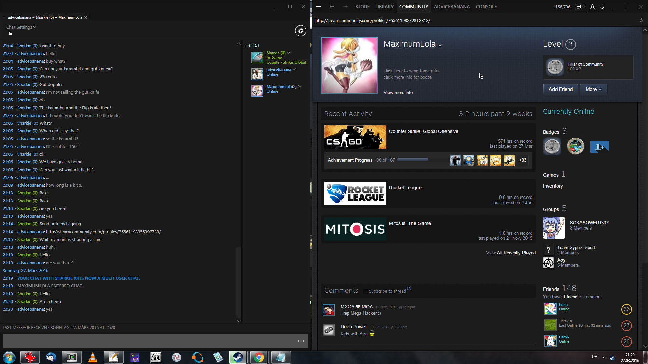Image resolution: width=648 pixels, height=364 pixels.
Task: Click the notifications inbox icon showing 5
Action: click(580, 7)
